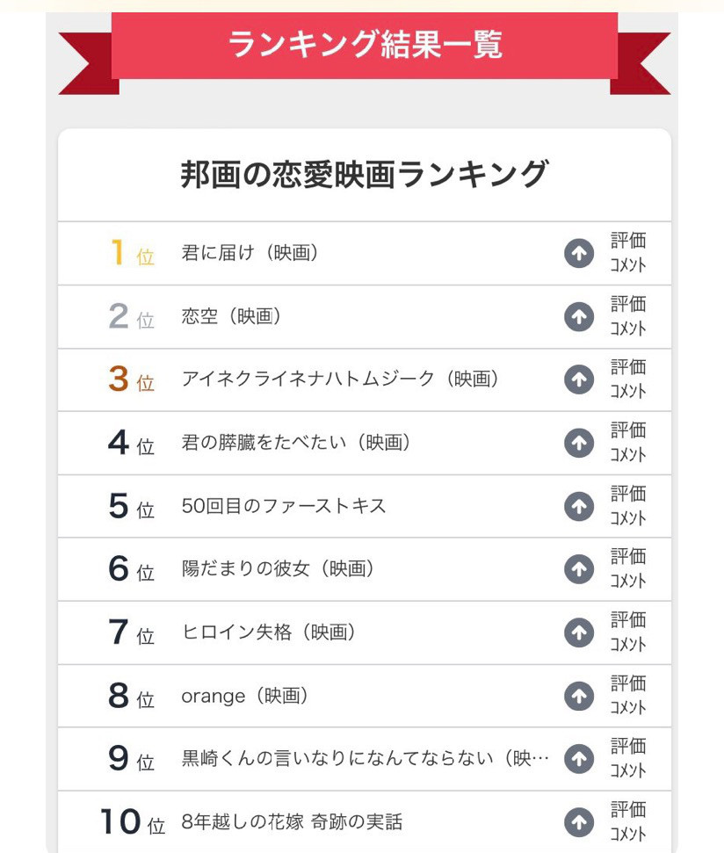Hit the up-arrow icon for ヒロイン失格

click(578, 633)
